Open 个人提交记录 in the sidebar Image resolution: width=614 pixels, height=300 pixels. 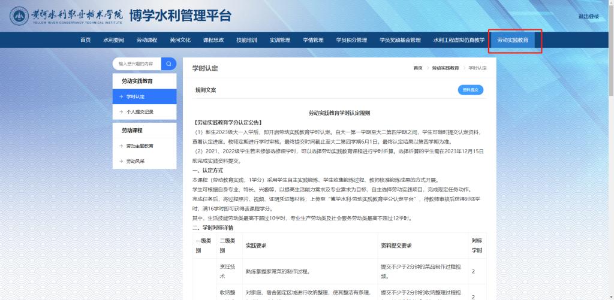pos(144,112)
